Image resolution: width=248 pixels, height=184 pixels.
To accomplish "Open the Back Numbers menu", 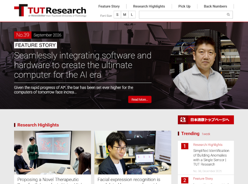I will tap(215, 6).
